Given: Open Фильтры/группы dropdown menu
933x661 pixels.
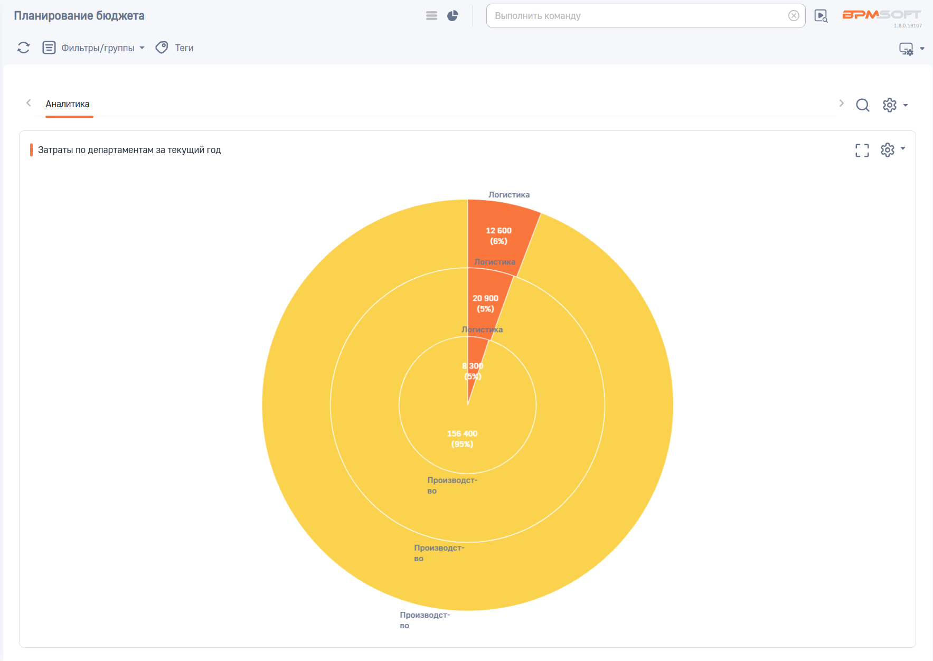Looking at the screenshot, I should pyautogui.click(x=93, y=48).
